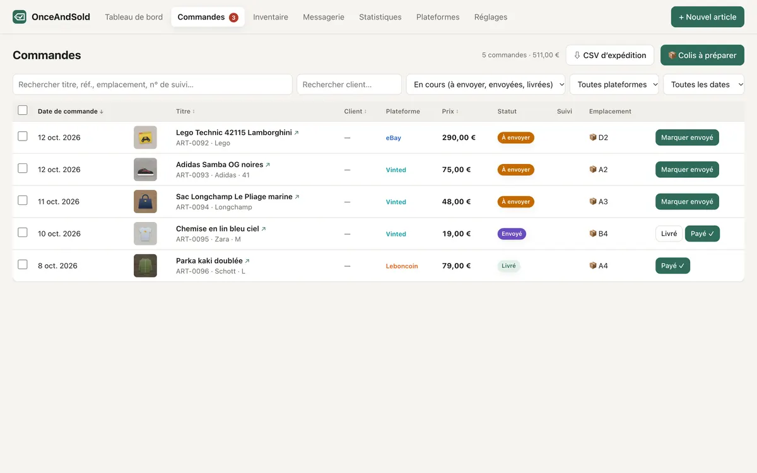Click the reference 'ART-0096 · Schott · L'

pos(211,271)
